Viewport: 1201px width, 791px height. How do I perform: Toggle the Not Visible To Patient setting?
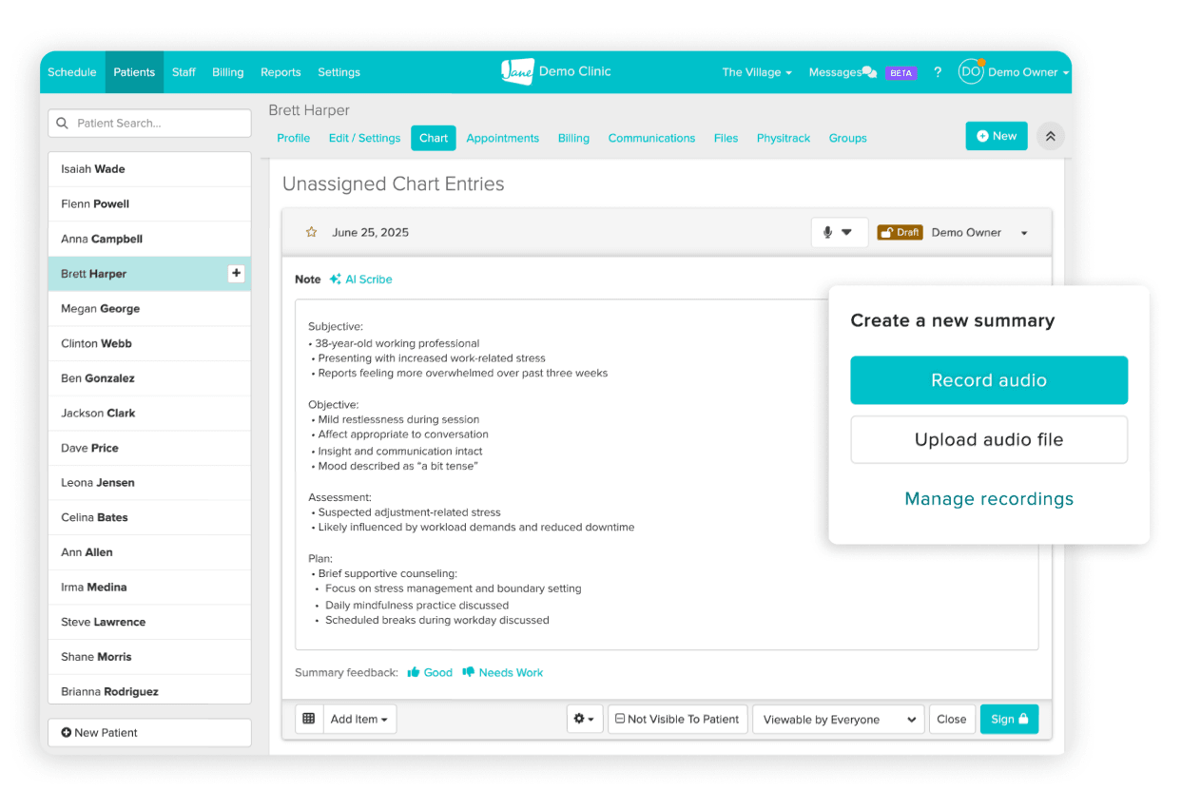(677, 719)
